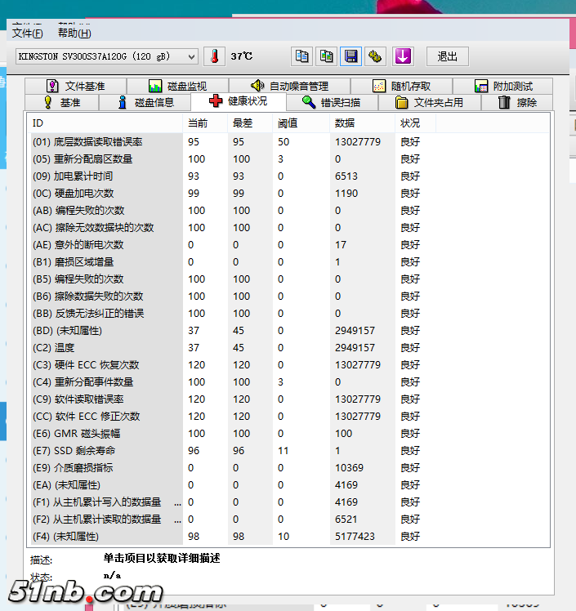576x611 pixels.
Task: Open the 文件 menu
Action: point(27,33)
